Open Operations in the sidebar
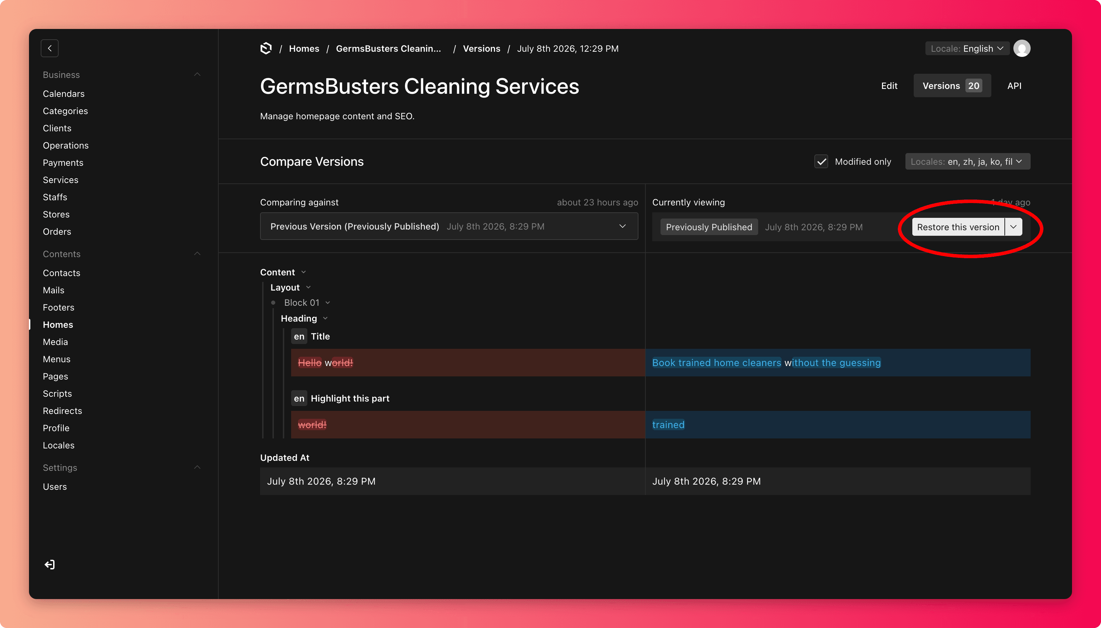 coord(66,145)
